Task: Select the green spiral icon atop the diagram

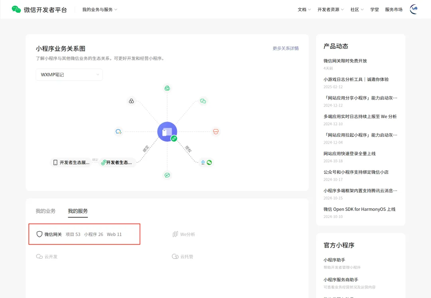Action: pos(167,88)
